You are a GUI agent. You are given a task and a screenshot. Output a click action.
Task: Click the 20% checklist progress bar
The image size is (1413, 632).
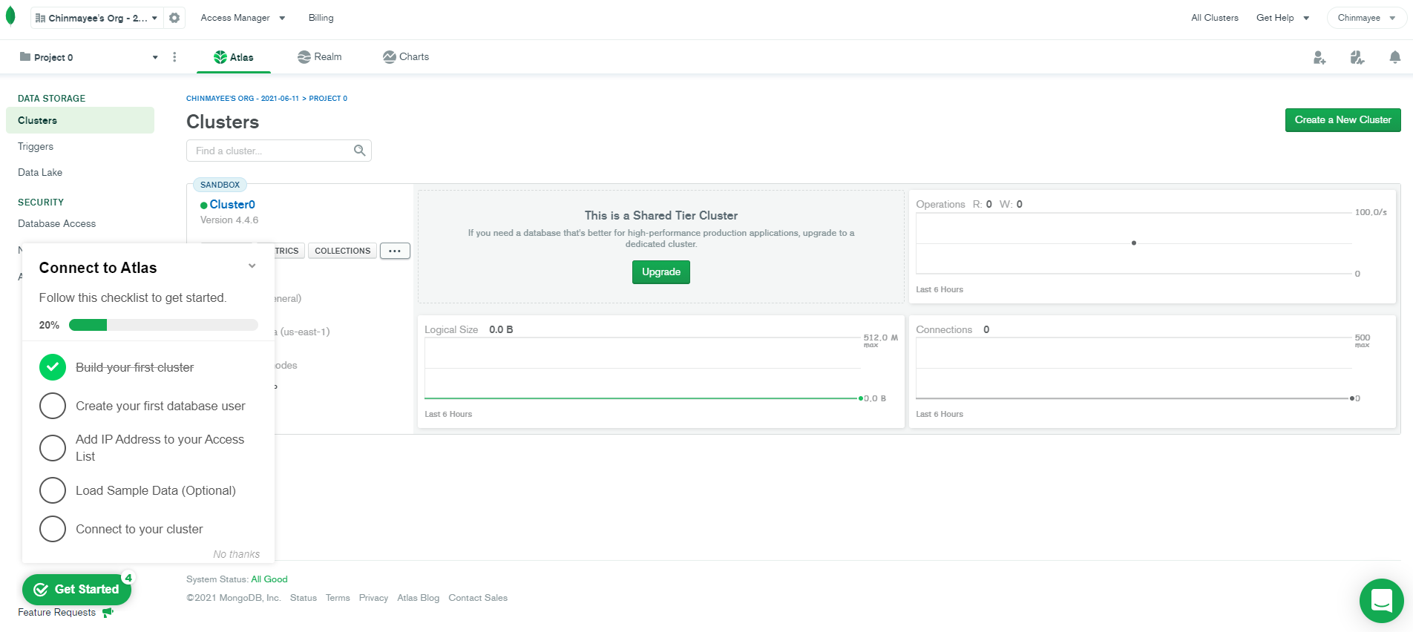point(163,325)
